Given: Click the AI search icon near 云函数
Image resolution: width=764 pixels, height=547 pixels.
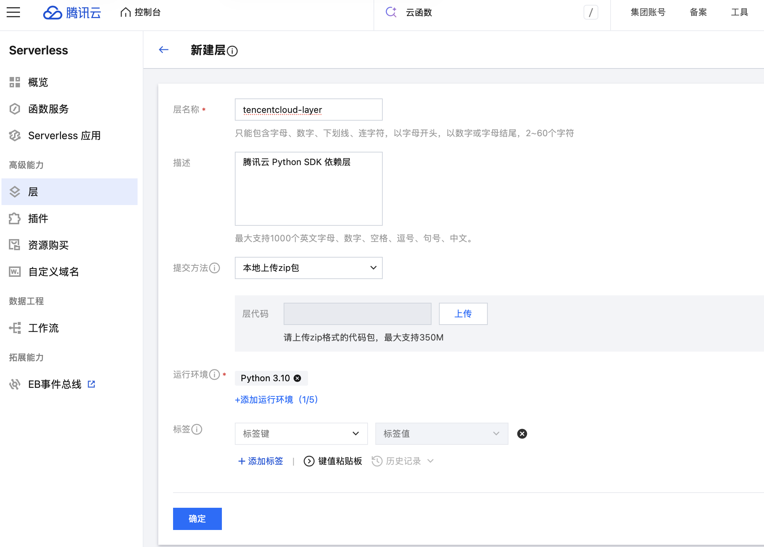Looking at the screenshot, I should [x=391, y=12].
